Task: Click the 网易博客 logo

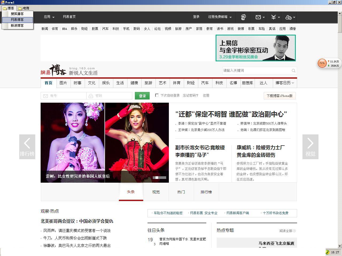Action: click(x=53, y=70)
